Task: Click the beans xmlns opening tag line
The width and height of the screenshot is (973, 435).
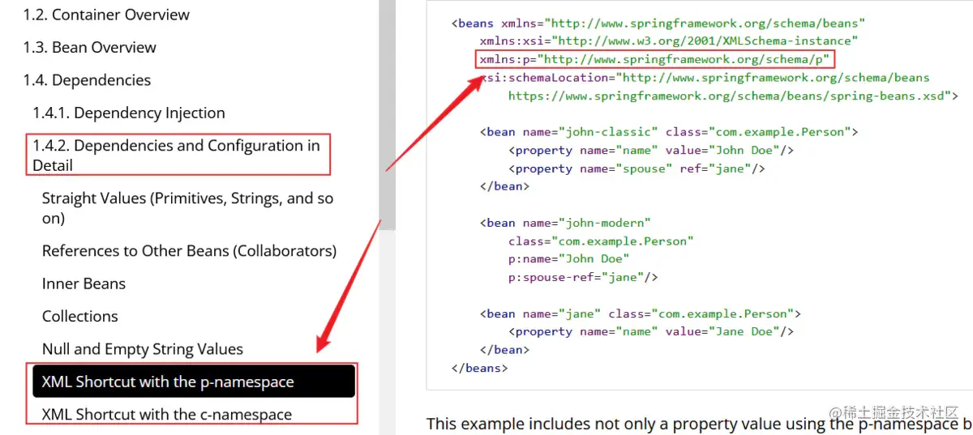Action: tap(658, 23)
